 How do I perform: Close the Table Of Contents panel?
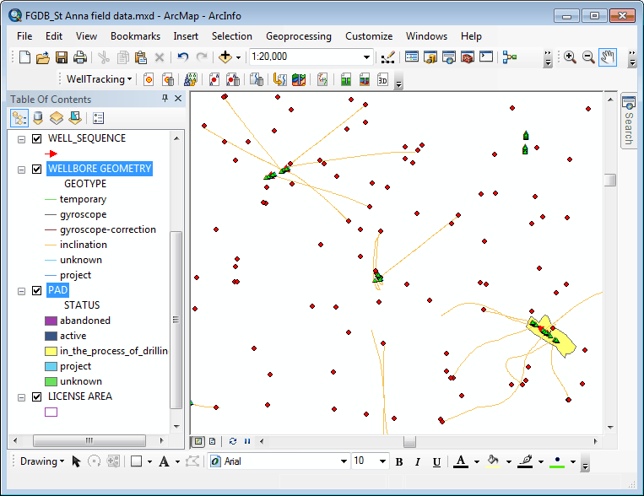(178, 99)
